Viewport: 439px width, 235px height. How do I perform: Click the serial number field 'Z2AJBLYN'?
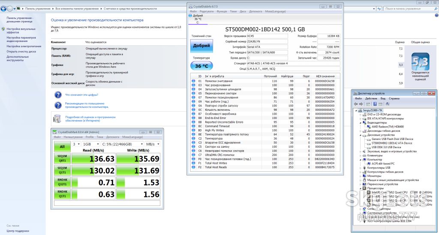click(x=267, y=42)
